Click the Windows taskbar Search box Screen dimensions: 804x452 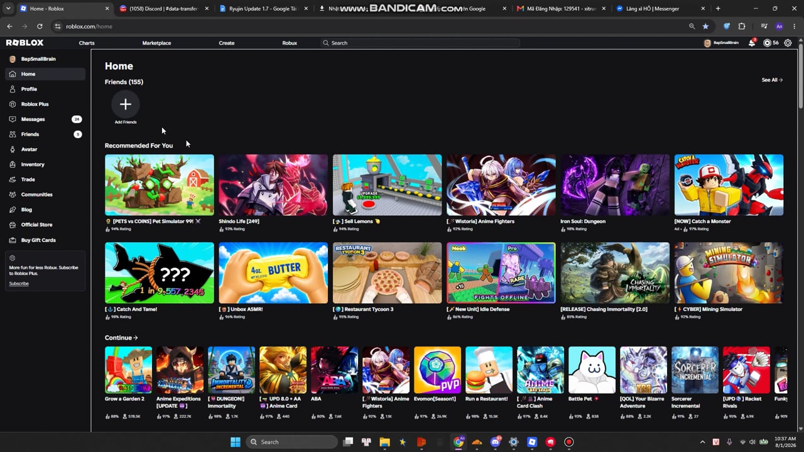(291, 442)
